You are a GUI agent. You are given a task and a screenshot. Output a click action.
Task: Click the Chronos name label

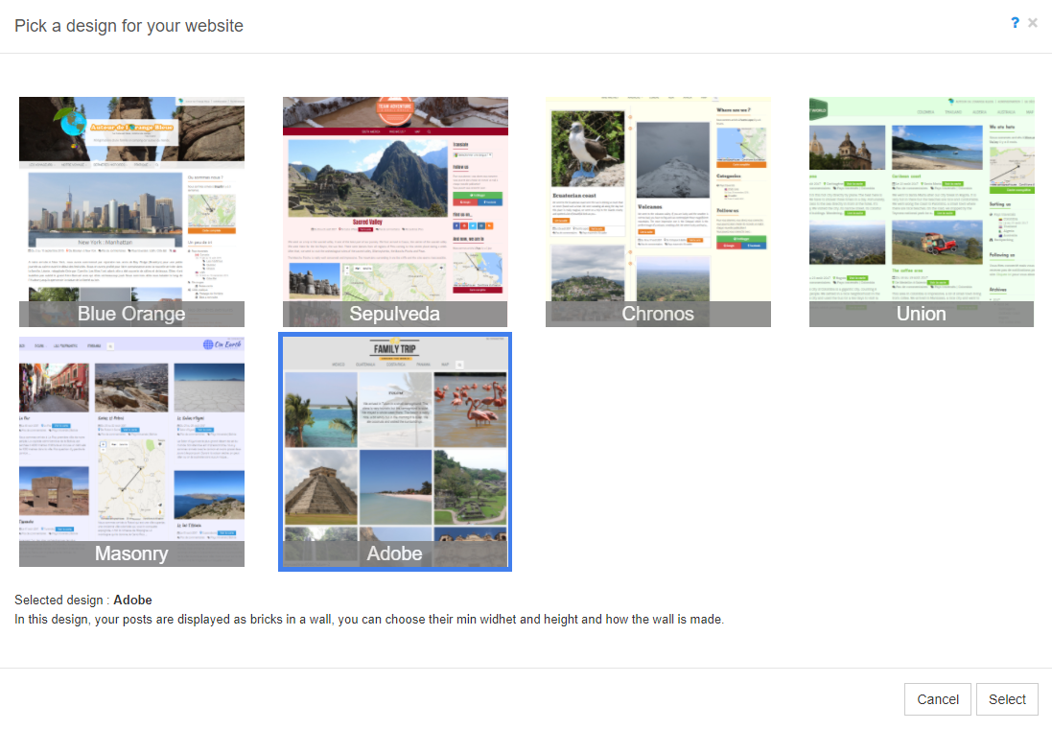[658, 313]
